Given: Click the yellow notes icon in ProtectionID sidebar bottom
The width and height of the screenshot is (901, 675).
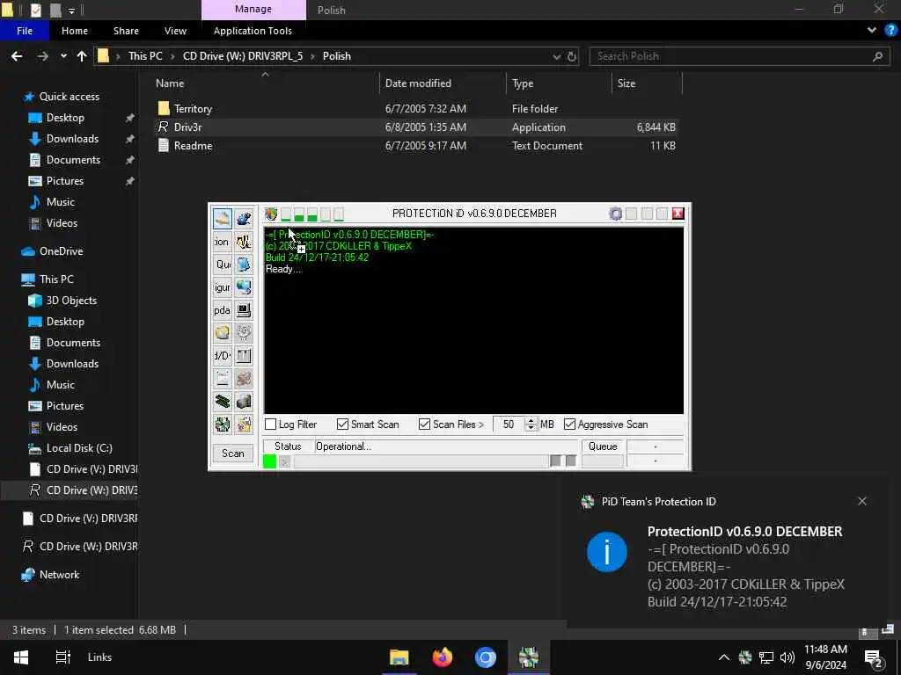Looking at the screenshot, I should 244,425.
